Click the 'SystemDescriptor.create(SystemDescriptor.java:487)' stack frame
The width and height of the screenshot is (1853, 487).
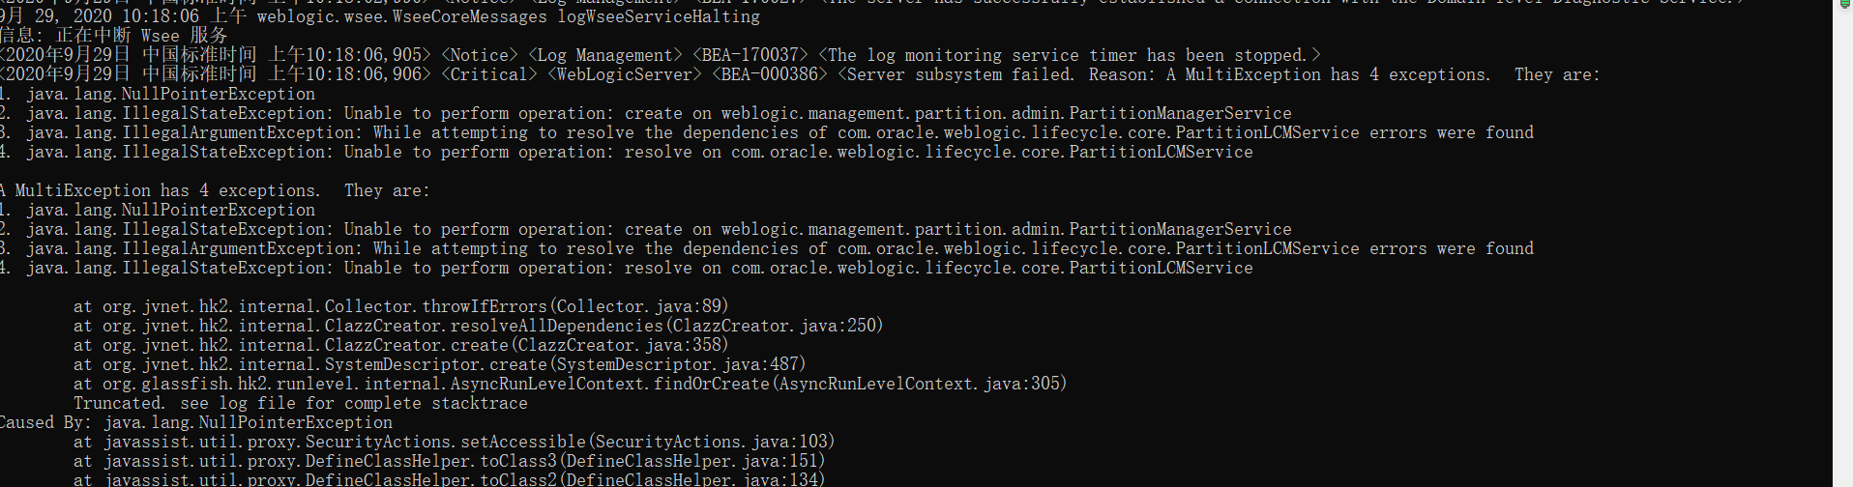tap(440, 364)
